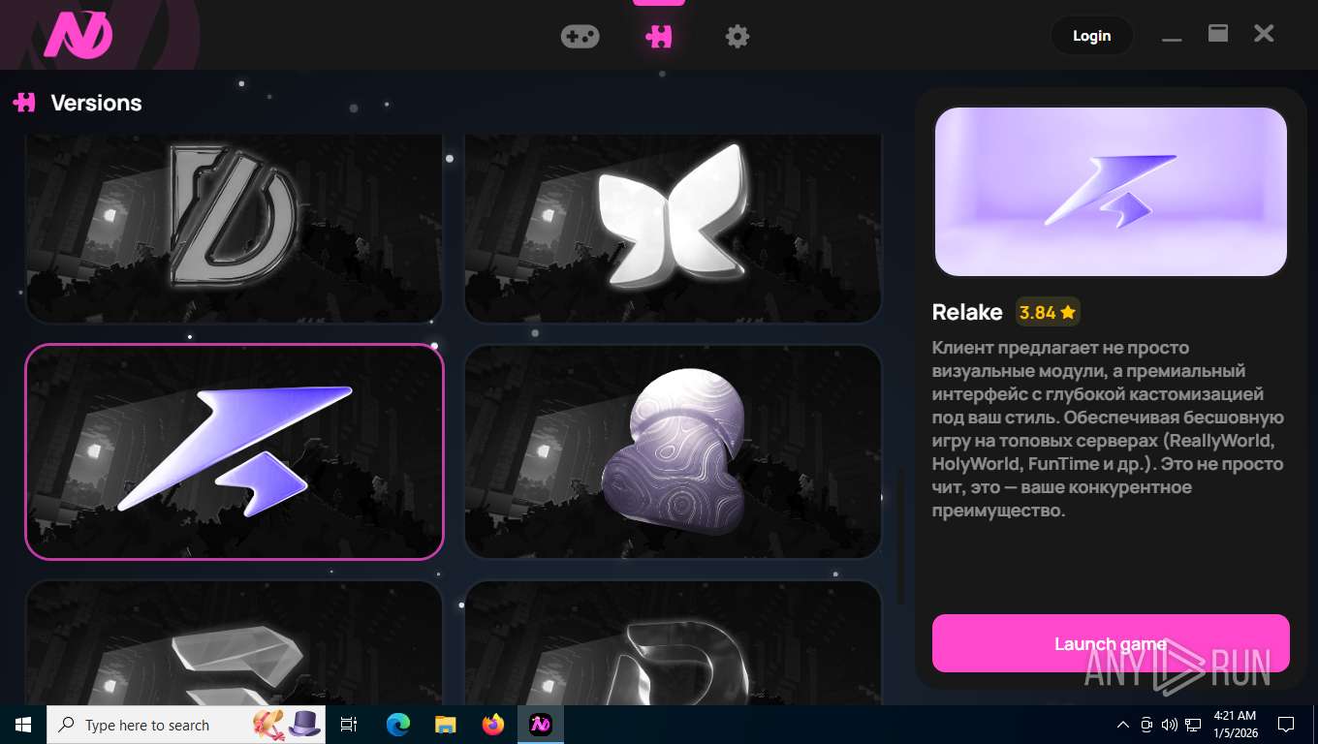Select the white butterfly client card
The image size is (1318, 744).
tap(674, 228)
